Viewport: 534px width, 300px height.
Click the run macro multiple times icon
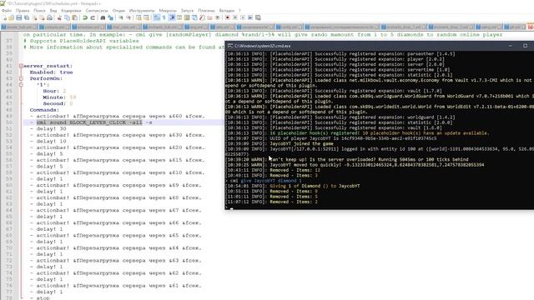tap(250, 17)
